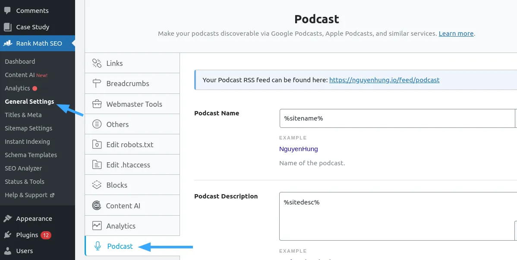
Task: Open the Links settings tab
Action: click(x=132, y=63)
